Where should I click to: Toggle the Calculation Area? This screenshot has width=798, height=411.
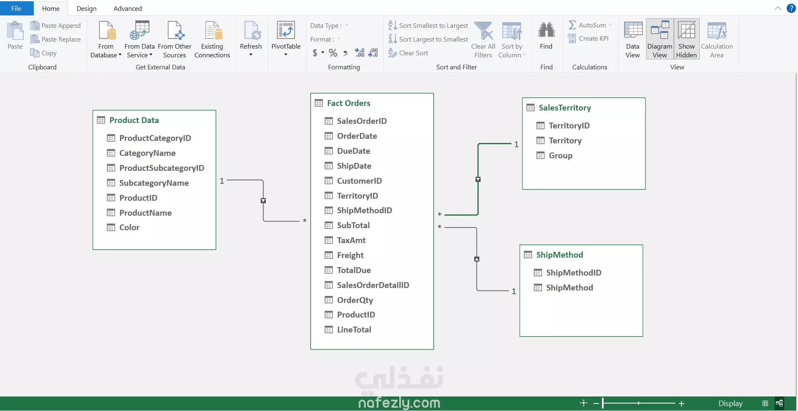[x=717, y=39]
